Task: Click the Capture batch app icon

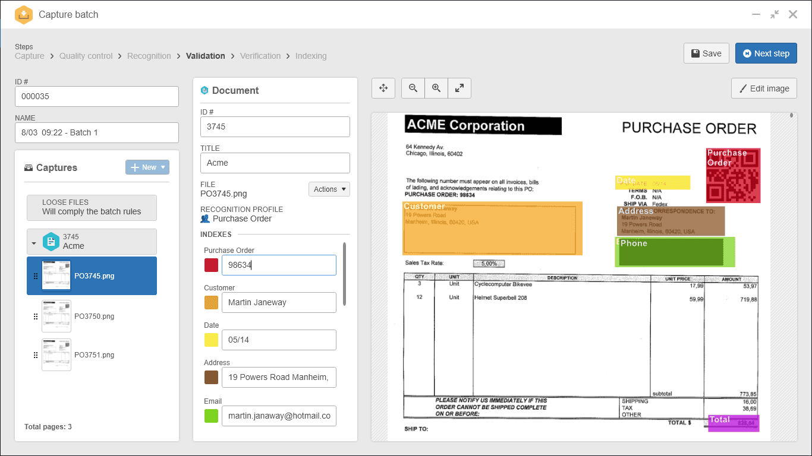Action: coord(24,14)
